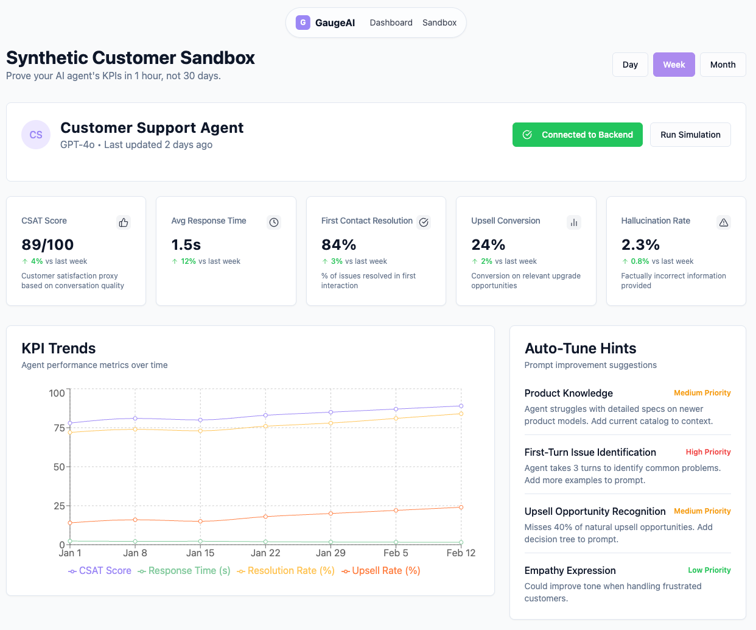The height and width of the screenshot is (630, 756).
Task: Click the GaugeAI logo icon
Action: point(303,23)
